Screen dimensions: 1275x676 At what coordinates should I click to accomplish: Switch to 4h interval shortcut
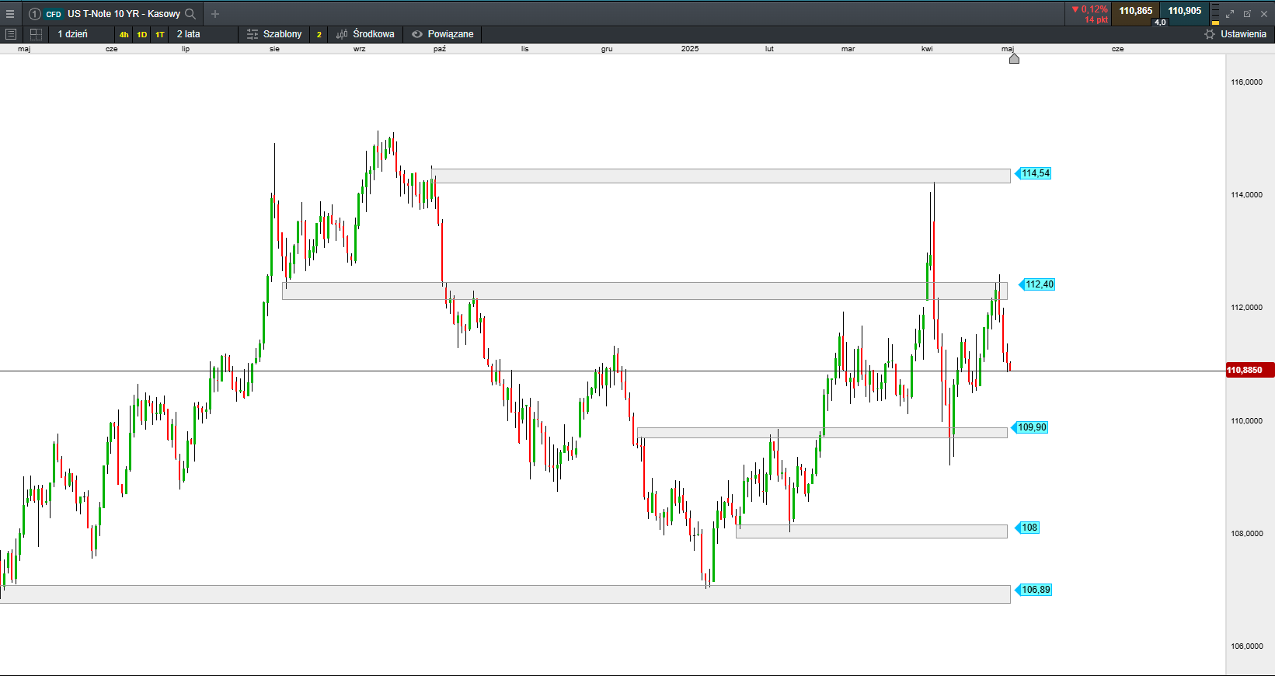[x=124, y=34]
